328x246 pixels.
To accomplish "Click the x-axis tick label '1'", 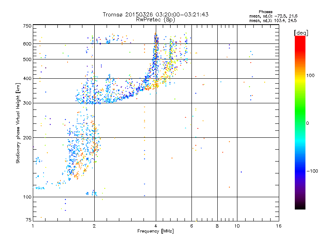I will (x=33, y=226).
